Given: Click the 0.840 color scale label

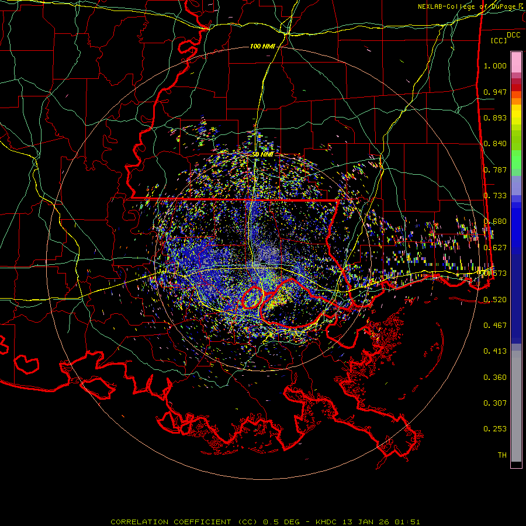Looking at the screenshot, I should 495,144.
